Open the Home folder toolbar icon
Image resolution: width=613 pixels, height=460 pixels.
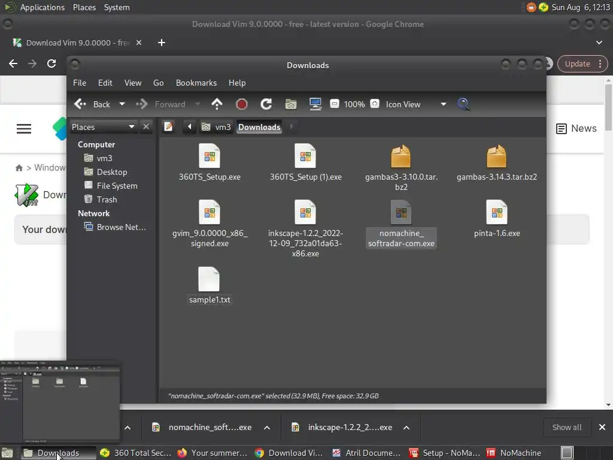pyautogui.click(x=290, y=104)
